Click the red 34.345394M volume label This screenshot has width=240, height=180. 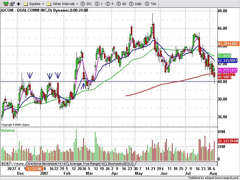coord(228,141)
